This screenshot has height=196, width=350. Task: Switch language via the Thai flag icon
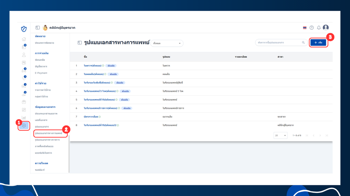pos(305,28)
